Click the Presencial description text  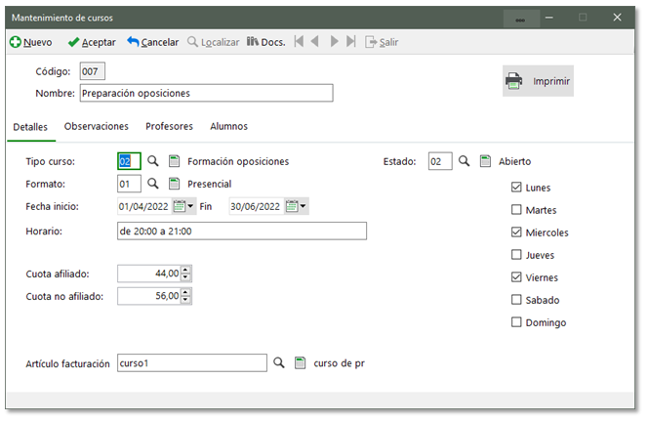[210, 184]
